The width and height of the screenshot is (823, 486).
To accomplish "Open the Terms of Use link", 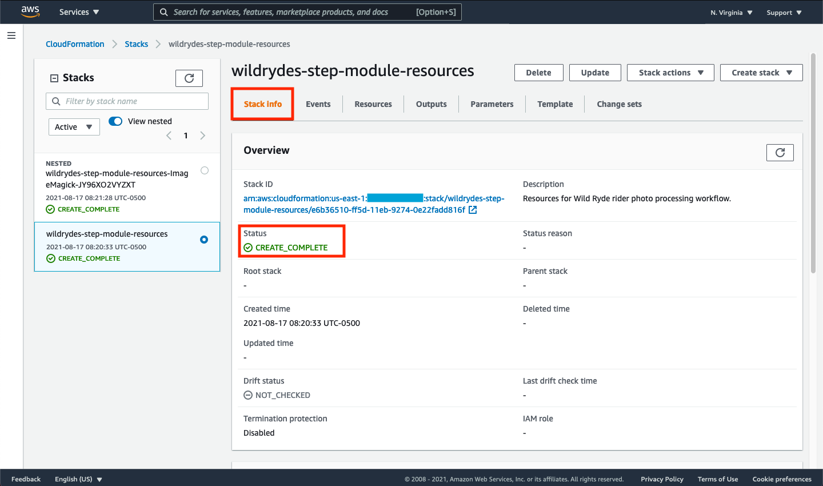I will click(x=718, y=479).
